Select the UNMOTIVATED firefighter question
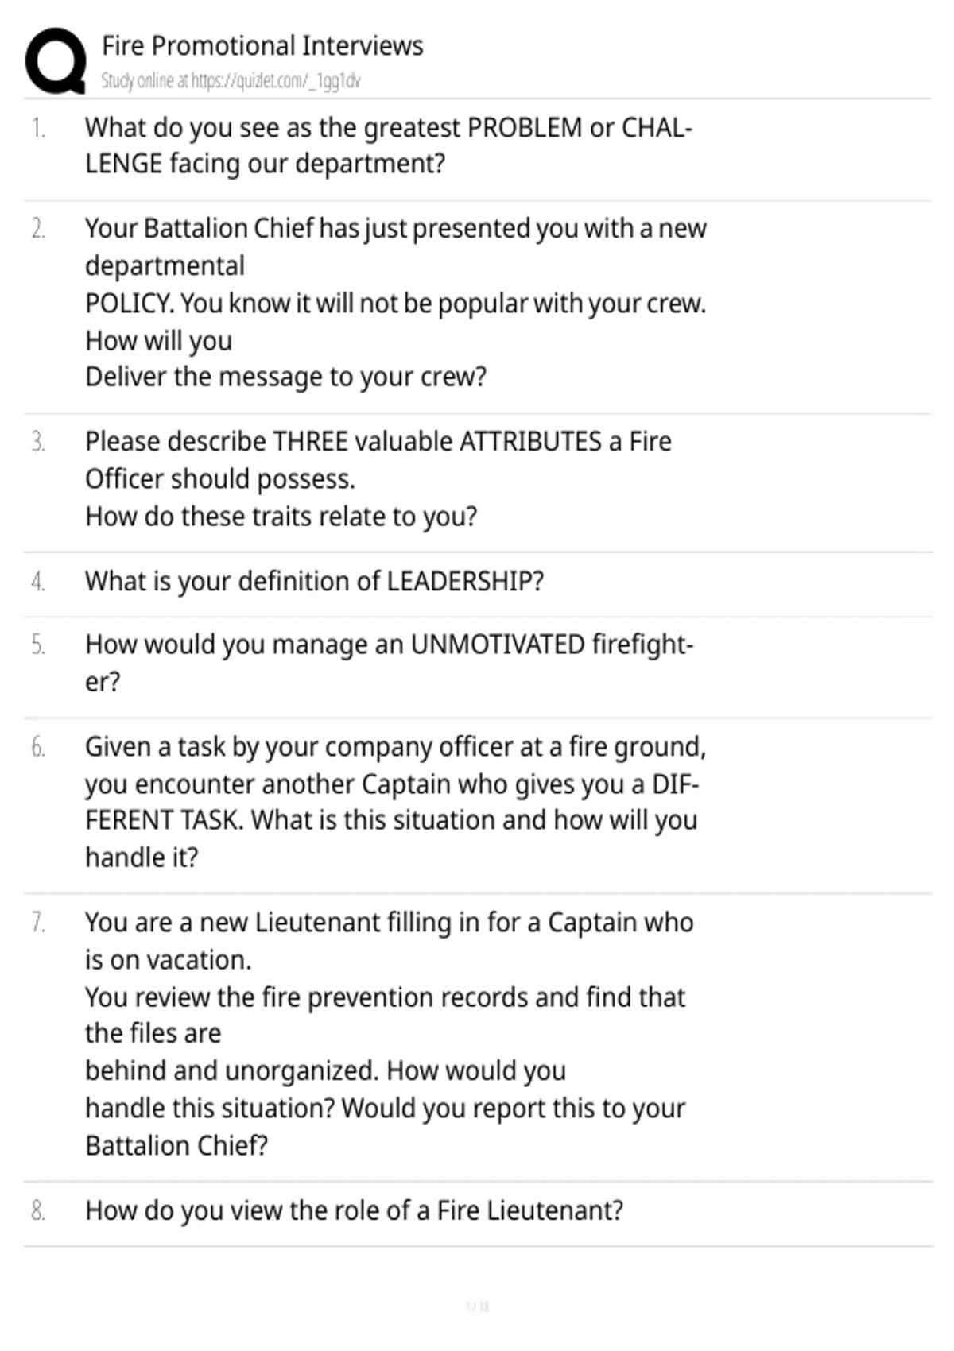The width and height of the screenshot is (954, 1351). click(390, 663)
